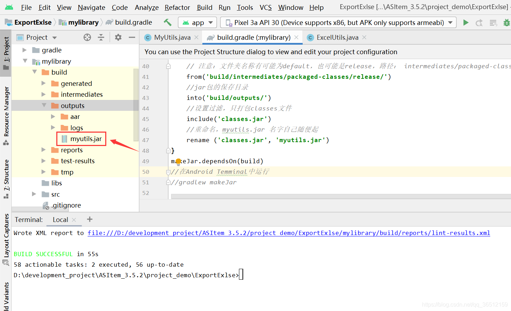Expand the src folder
Screen dimensions: 511x311
(x=34, y=194)
